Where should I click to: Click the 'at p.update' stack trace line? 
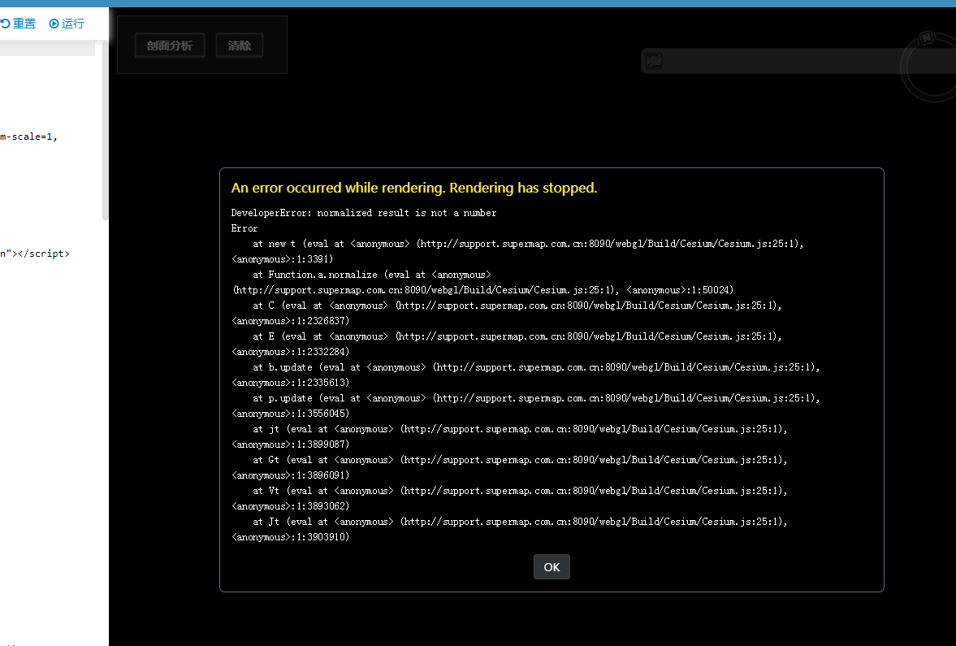[x=537, y=397]
